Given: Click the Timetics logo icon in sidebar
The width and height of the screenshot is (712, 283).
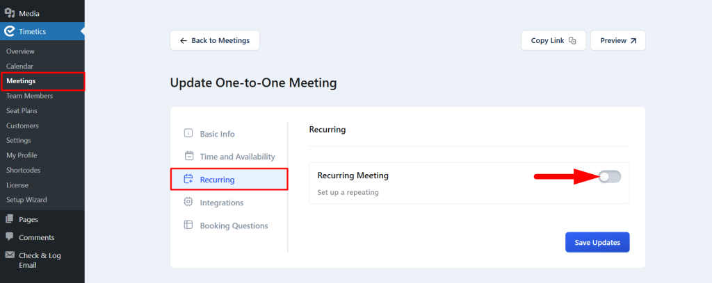Looking at the screenshot, I should [10, 31].
